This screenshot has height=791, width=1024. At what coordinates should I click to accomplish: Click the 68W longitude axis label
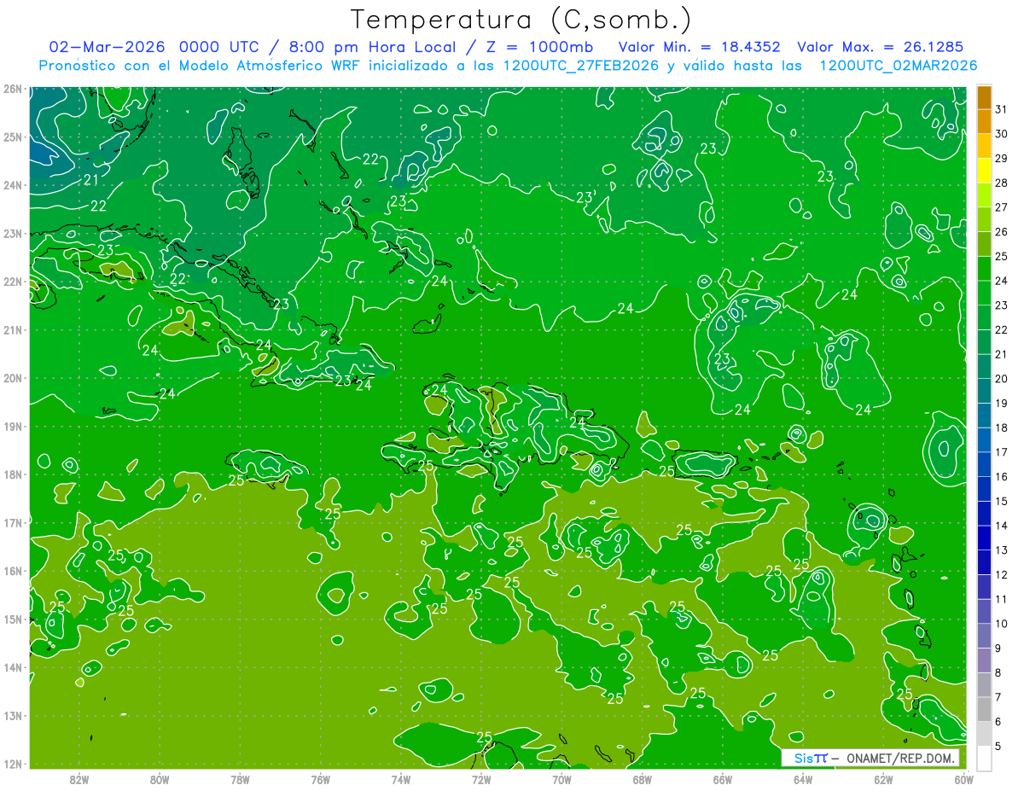point(643,779)
